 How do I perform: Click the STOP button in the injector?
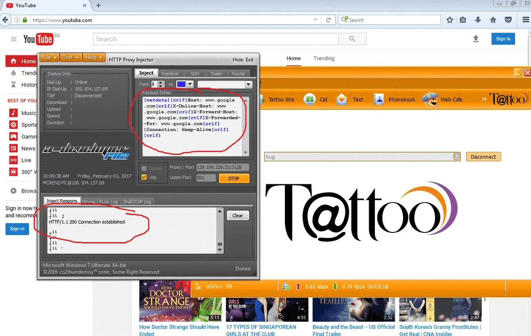[234, 178]
